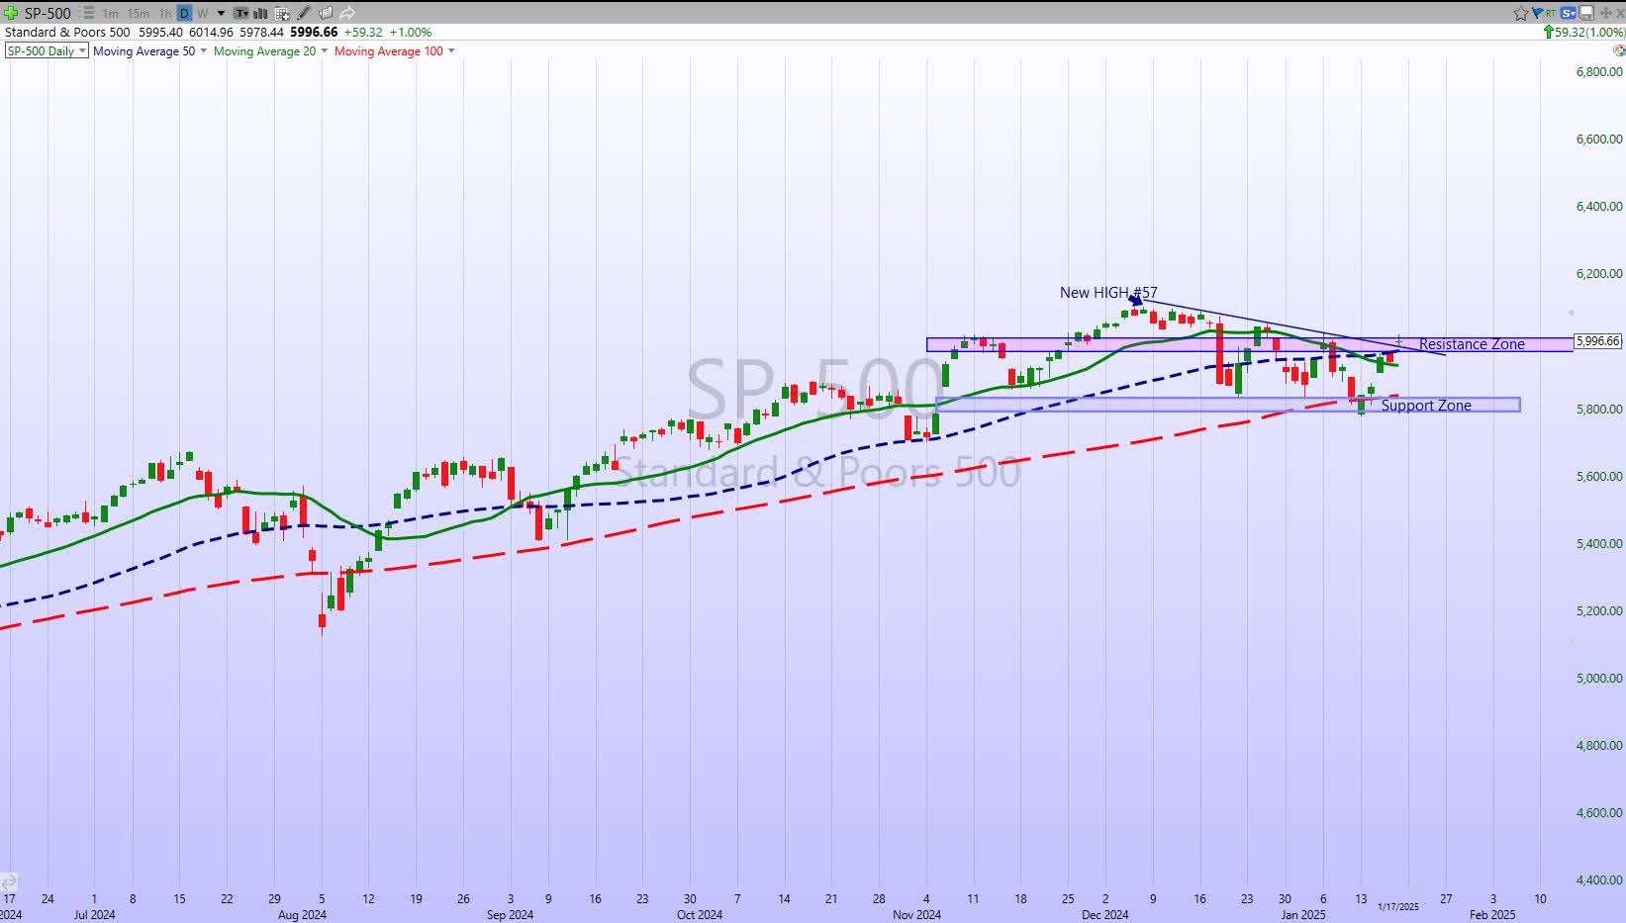
Task: Click the Standard & Poors 500 name
Action: click(67, 32)
